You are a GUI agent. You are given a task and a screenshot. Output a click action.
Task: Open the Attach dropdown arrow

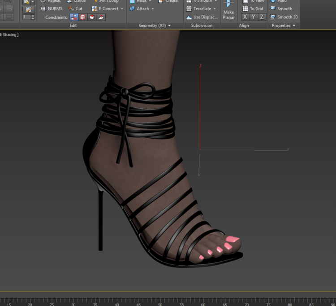coord(153,9)
